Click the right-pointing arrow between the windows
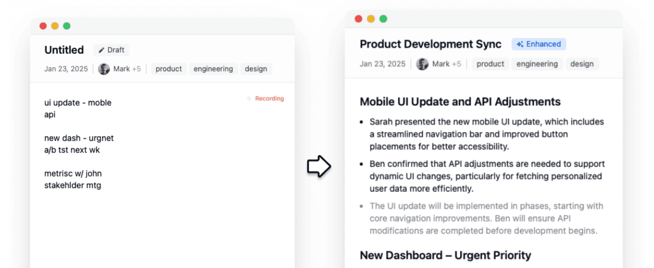The height and width of the screenshot is (268, 654). pyautogui.click(x=318, y=166)
